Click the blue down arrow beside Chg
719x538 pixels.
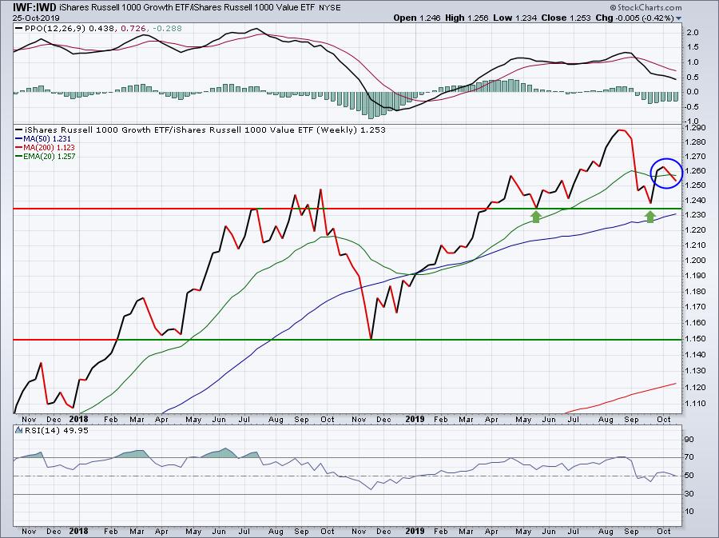(678, 19)
